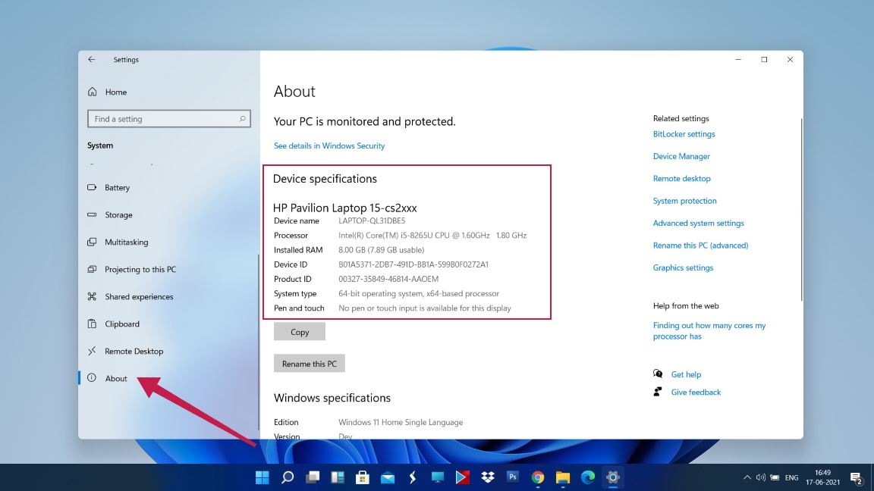The width and height of the screenshot is (874, 491).
Task: Open the Windows Start button
Action: pos(262,477)
